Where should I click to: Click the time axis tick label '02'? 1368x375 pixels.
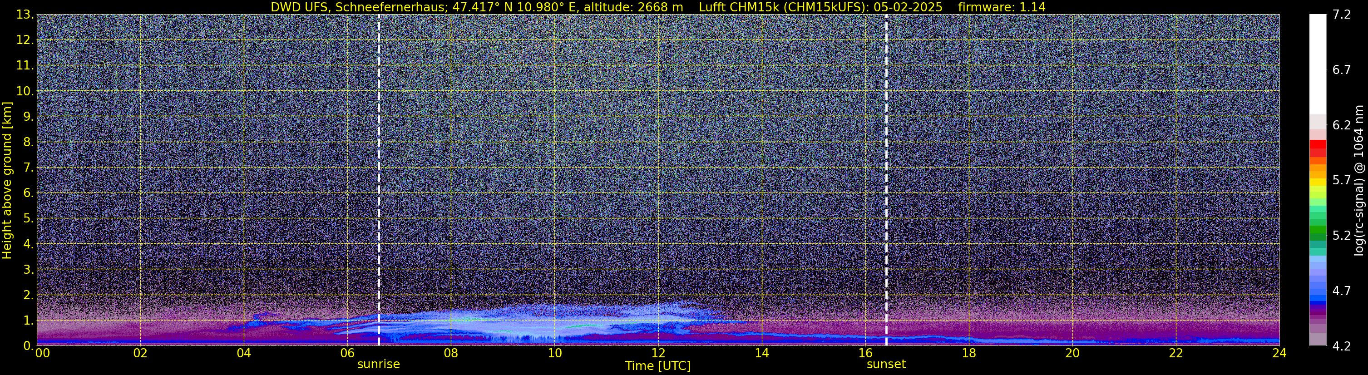[140, 353]
